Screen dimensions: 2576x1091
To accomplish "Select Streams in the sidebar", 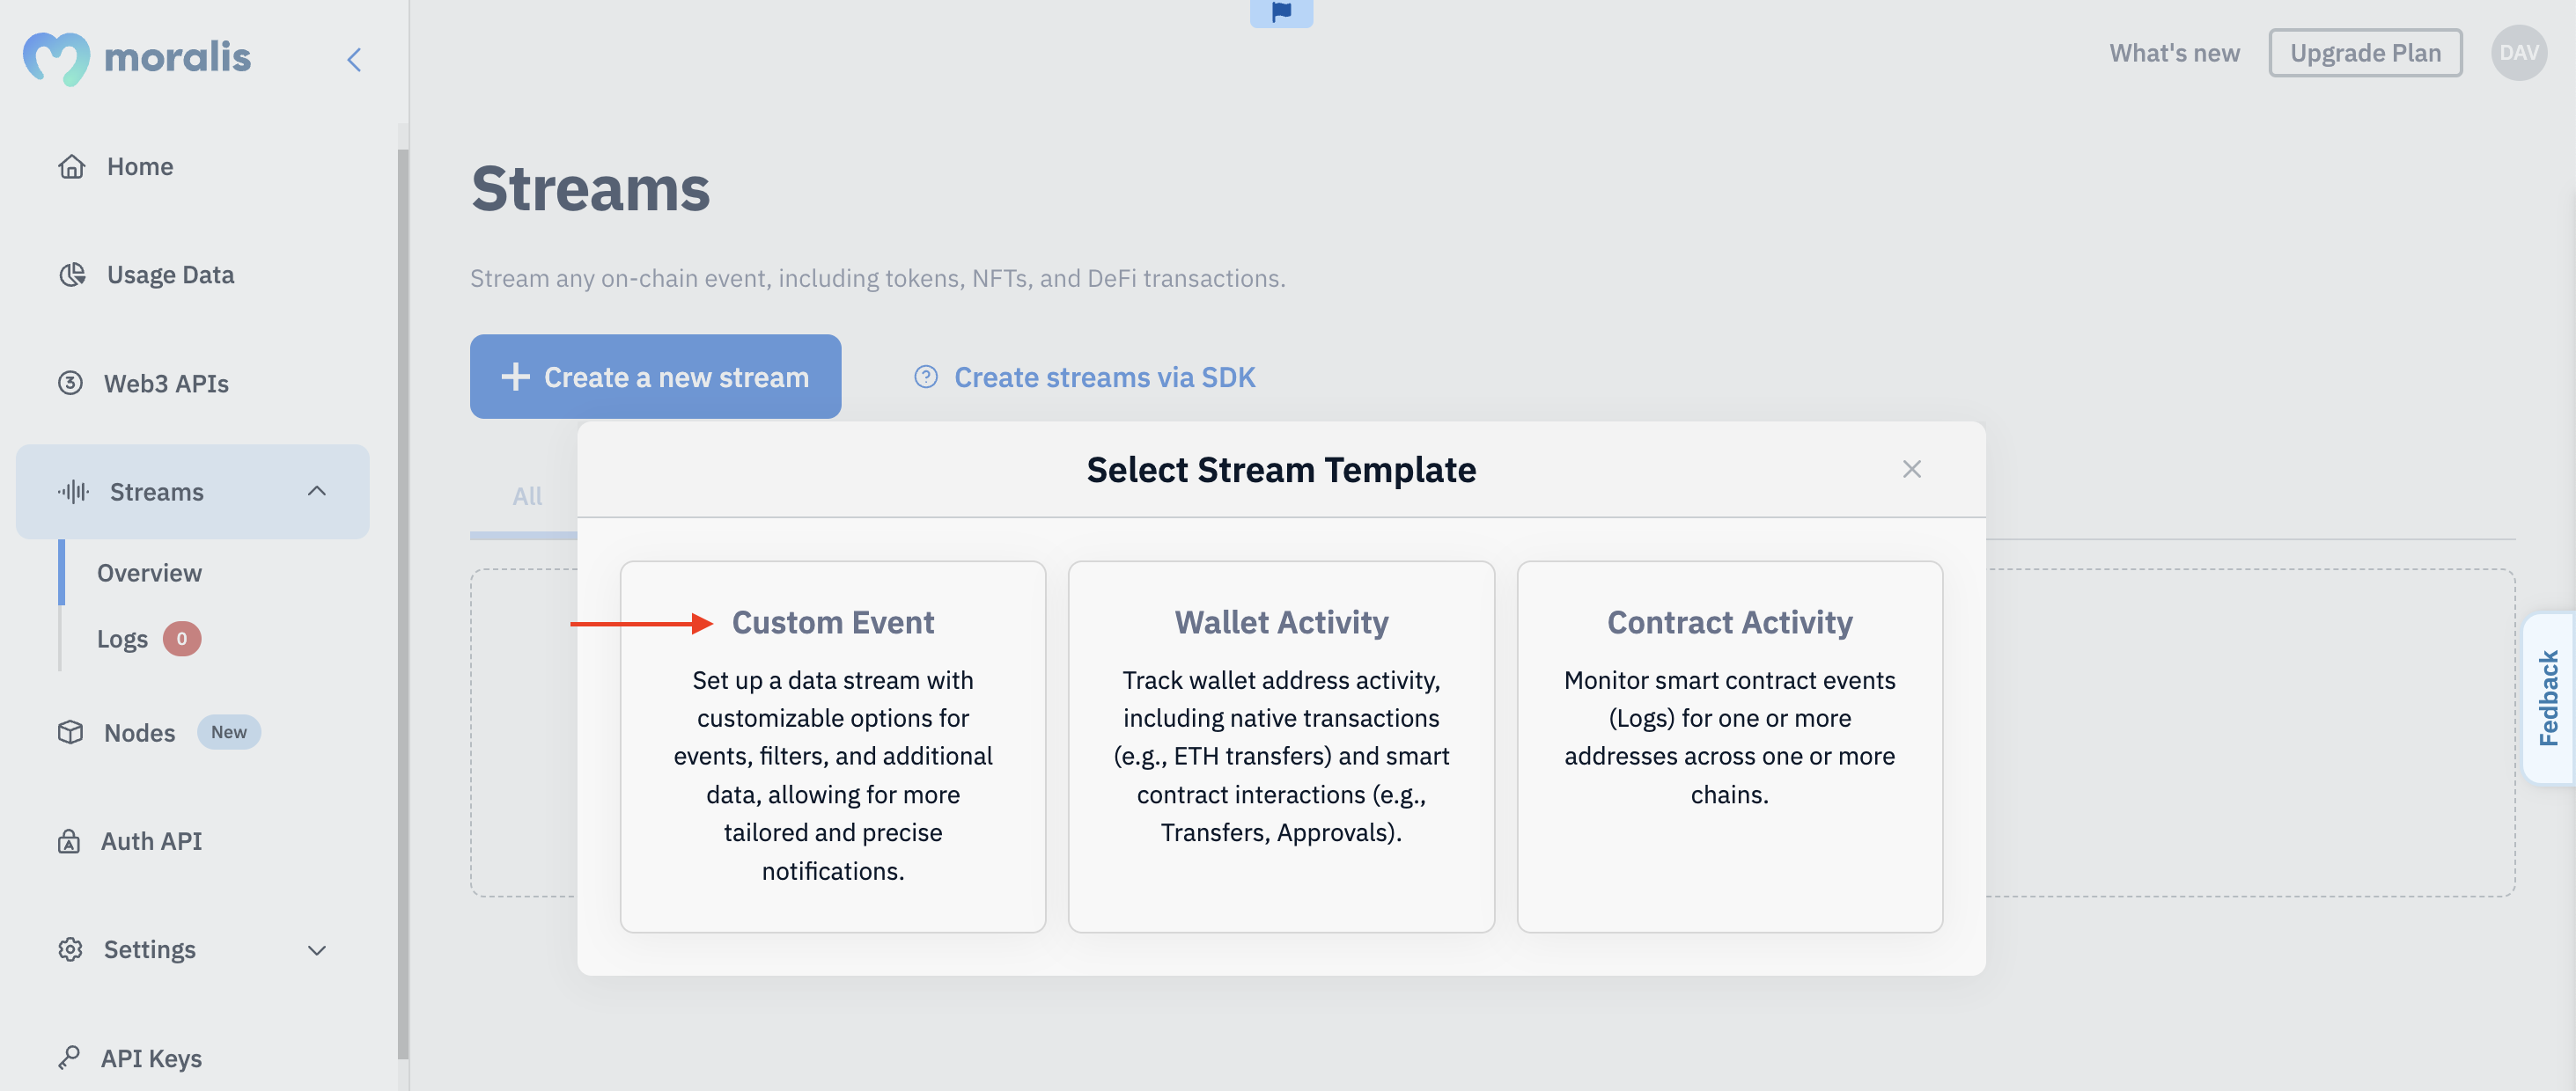I will (x=192, y=492).
